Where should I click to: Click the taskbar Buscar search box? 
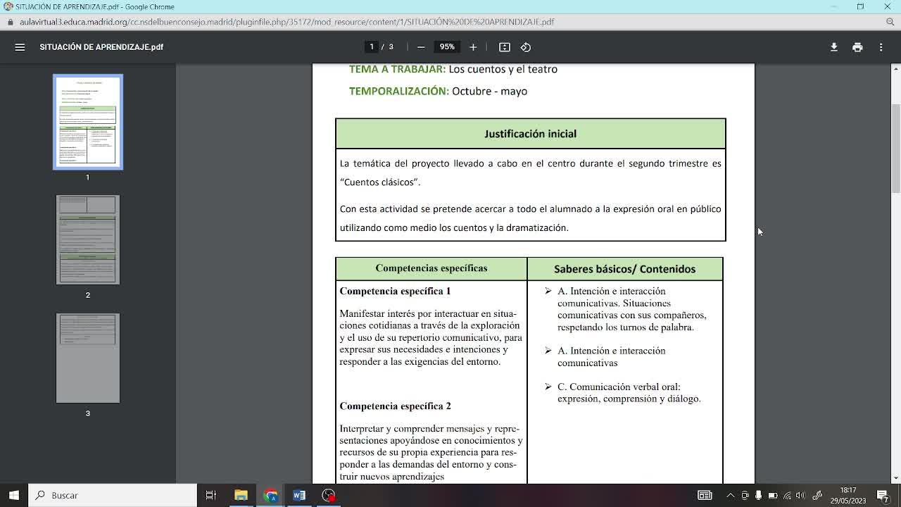[x=113, y=495]
